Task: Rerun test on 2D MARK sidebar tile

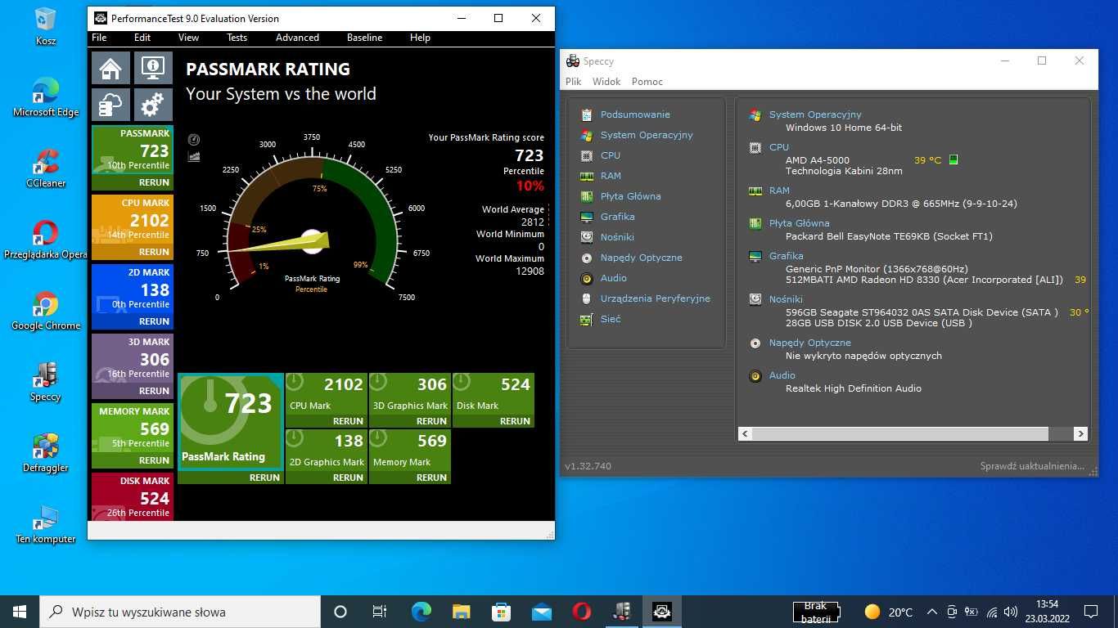Action: [x=154, y=321]
